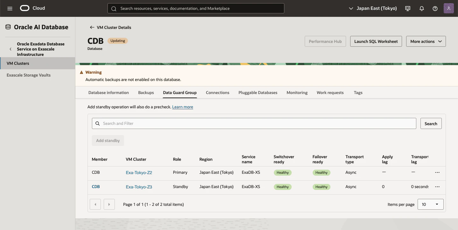The image size is (458, 230).
Task: Focus the Search and Filter field
Action: [254, 124]
